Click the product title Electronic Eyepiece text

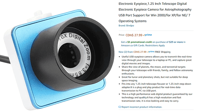[155, 12]
